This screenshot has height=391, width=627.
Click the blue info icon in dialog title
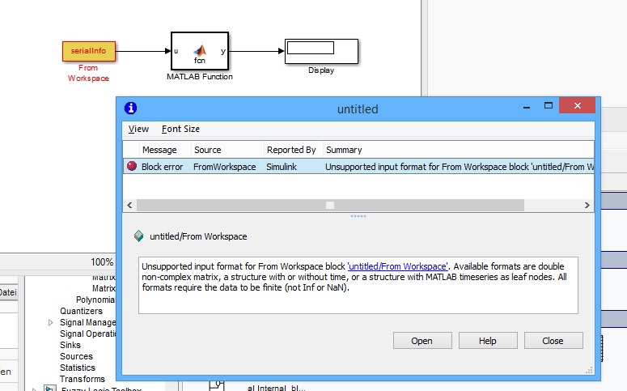(x=131, y=108)
